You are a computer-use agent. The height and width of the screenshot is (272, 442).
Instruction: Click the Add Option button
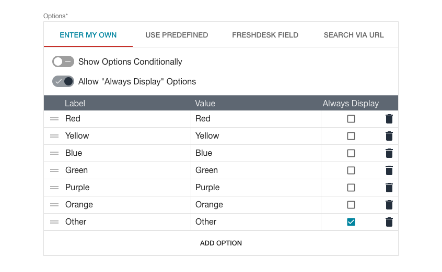pos(220,243)
